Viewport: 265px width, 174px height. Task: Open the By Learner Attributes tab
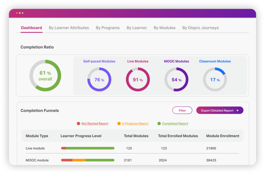pyautogui.click(x=69, y=28)
